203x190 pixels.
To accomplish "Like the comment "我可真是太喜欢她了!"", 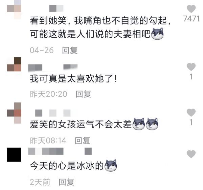I will [191, 67].
